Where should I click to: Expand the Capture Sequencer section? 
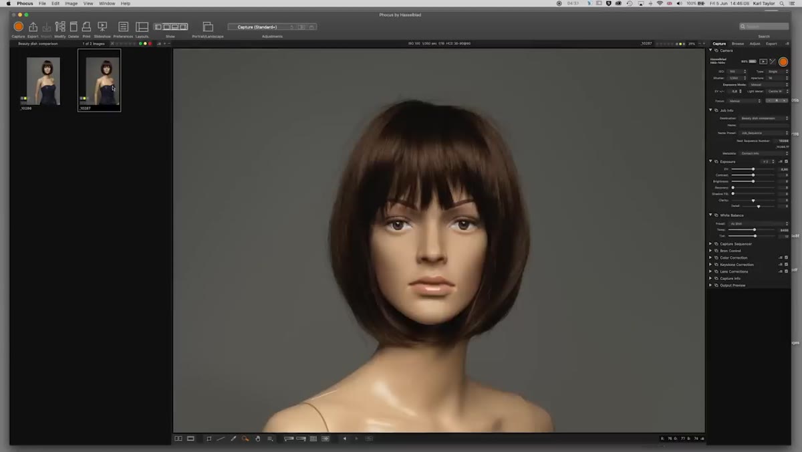point(710,244)
